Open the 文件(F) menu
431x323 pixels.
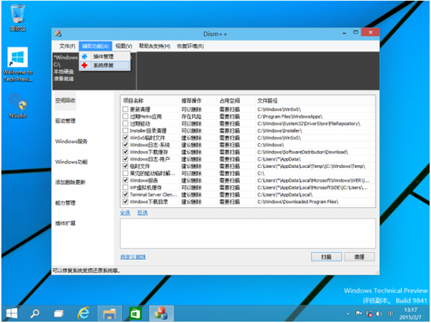pos(67,46)
